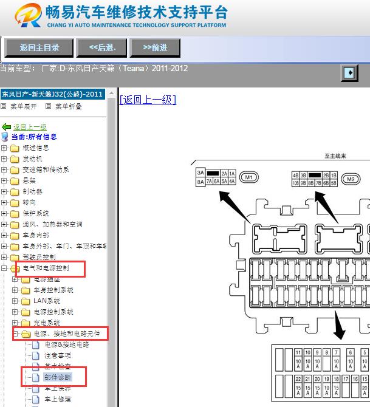Expand all menus with 菜单展开

[x=23, y=106]
